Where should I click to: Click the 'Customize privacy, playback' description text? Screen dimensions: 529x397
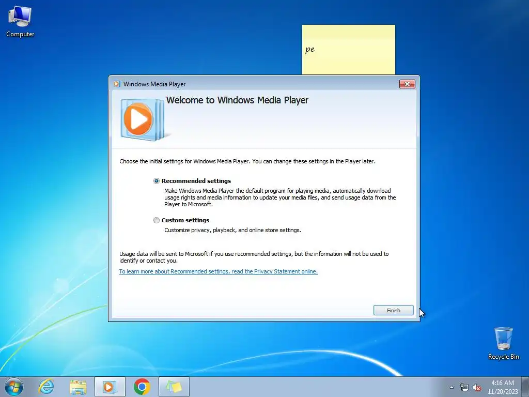[x=232, y=230]
